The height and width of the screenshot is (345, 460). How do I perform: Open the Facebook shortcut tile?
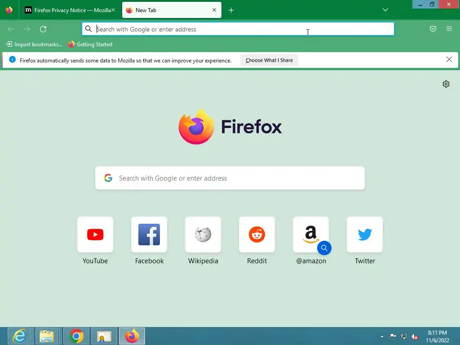tap(149, 234)
